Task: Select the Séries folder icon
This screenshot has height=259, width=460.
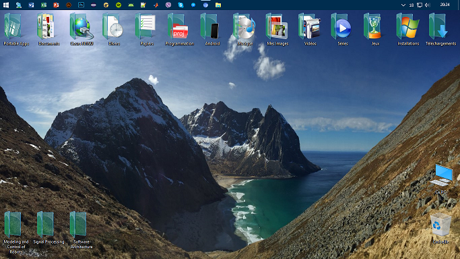Action: click(343, 30)
